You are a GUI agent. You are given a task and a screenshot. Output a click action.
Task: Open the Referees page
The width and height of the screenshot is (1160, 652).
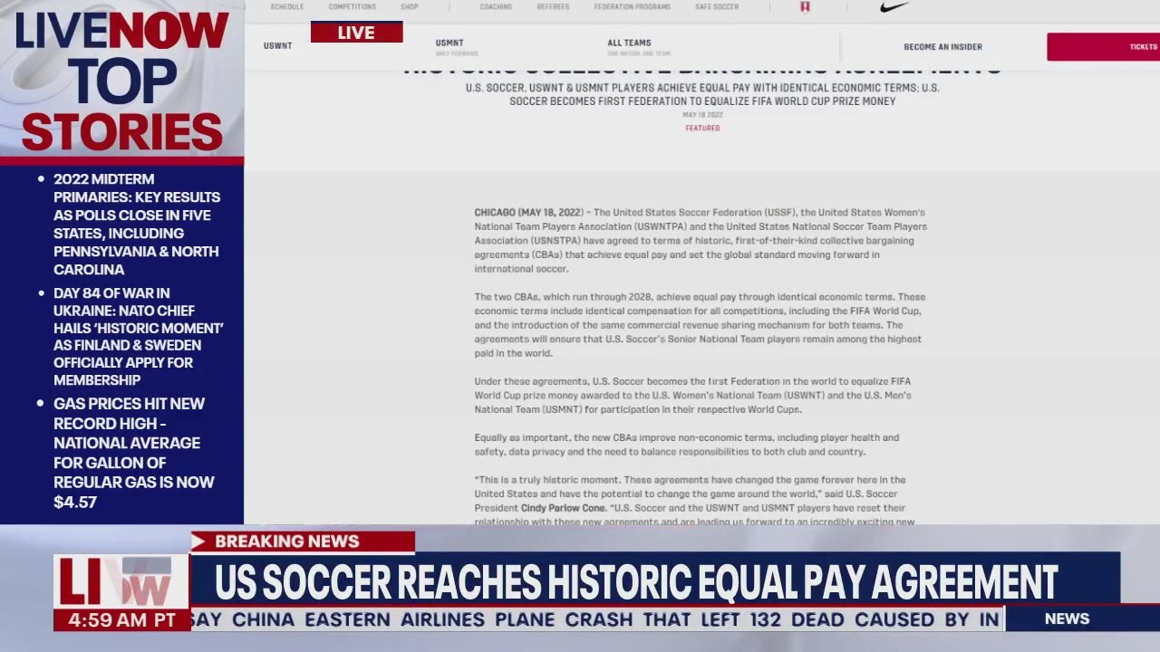point(553,7)
